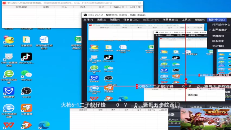
Task: Select 使用教程 in the plugin menu
Action: coord(218,36)
